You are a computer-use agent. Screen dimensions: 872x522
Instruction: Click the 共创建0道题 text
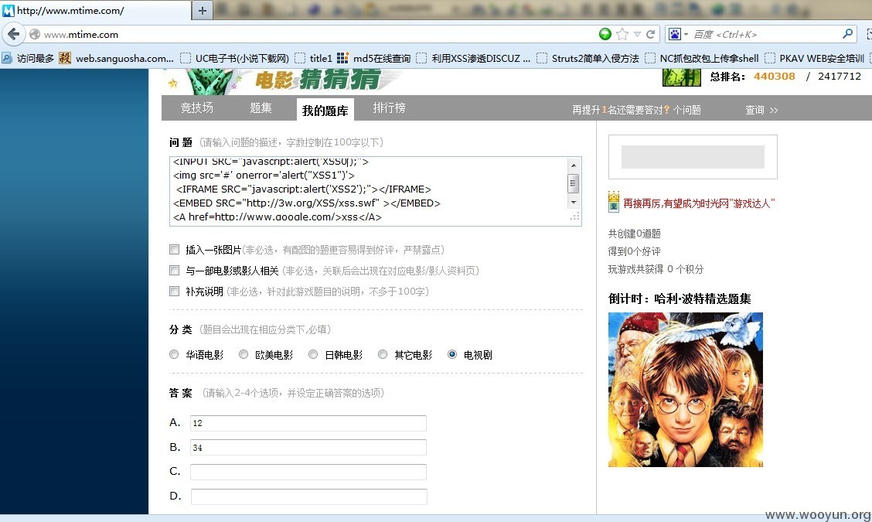pos(635,234)
